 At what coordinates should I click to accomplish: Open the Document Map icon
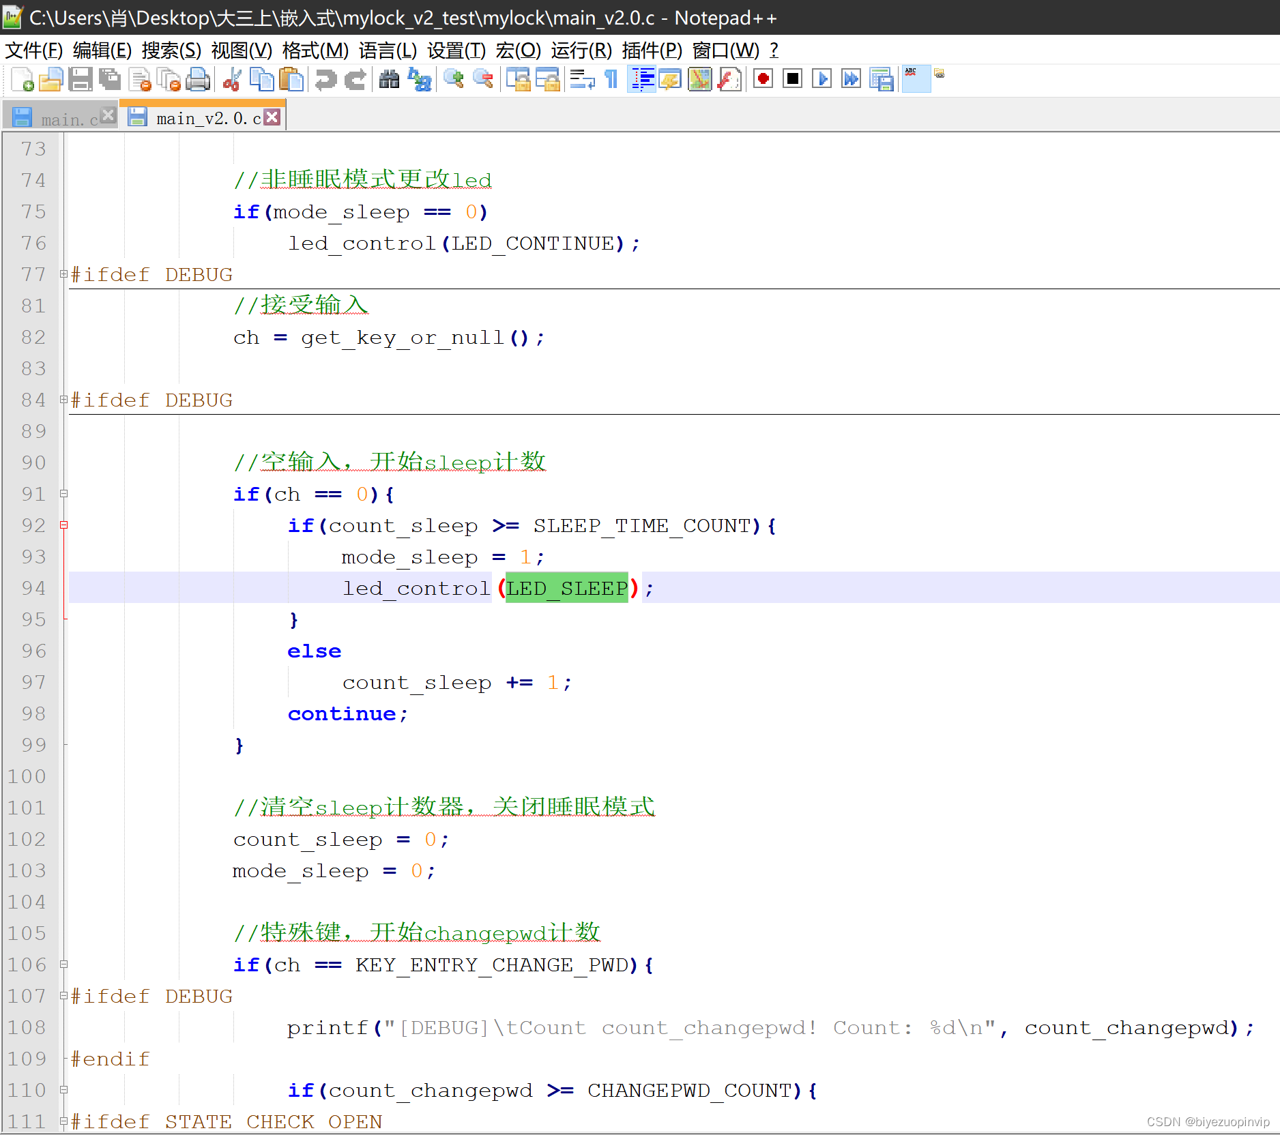pos(700,80)
